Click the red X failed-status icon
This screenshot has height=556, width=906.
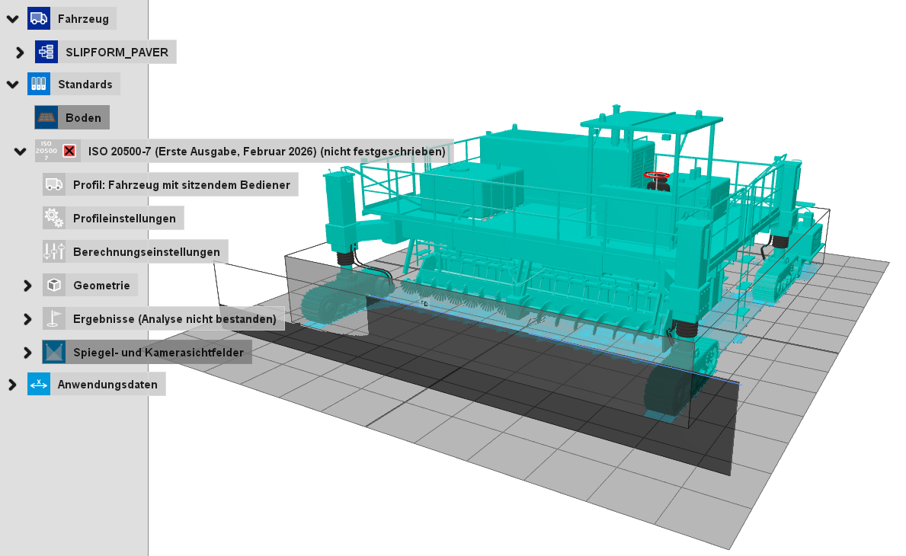point(69,152)
